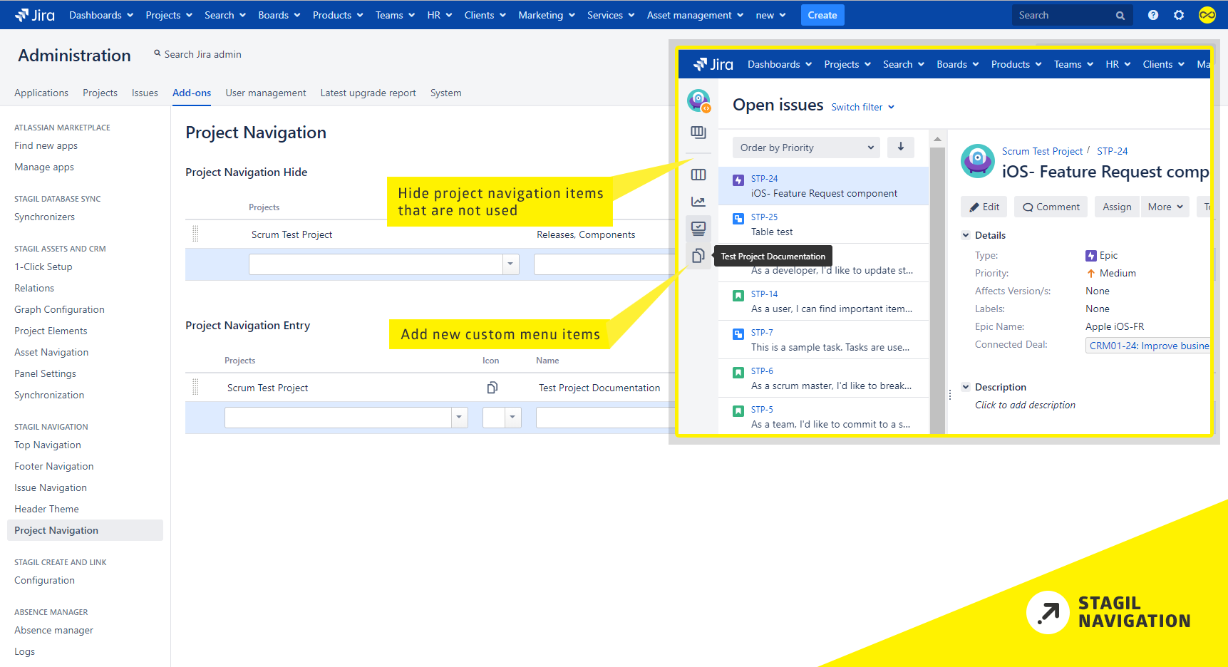Click the issue list scrollbar up arrow
The image size is (1228, 667).
(x=937, y=139)
